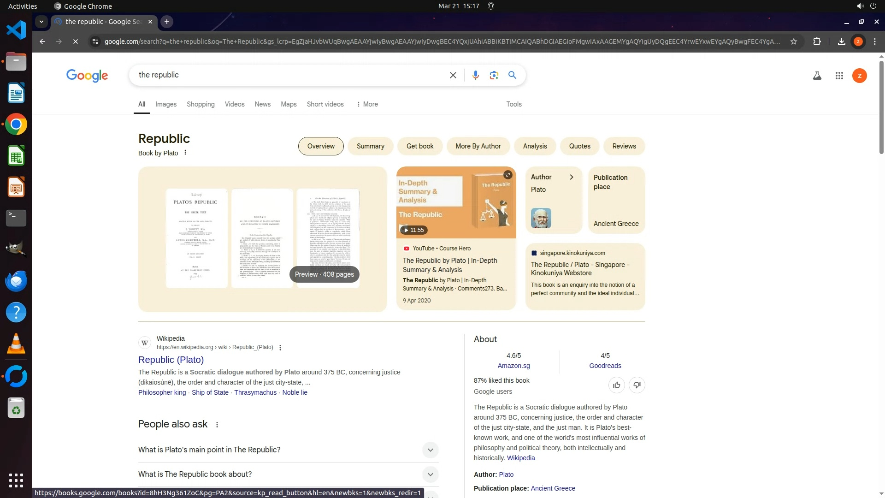The image size is (885, 498).
Task: Open the Google apps grid
Action: tap(839, 76)
